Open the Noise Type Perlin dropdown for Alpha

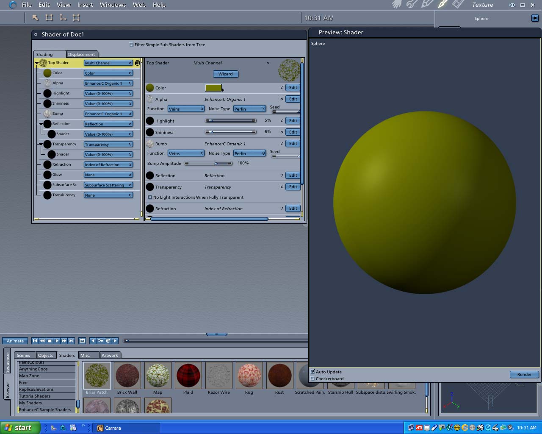tap(249, 109)
